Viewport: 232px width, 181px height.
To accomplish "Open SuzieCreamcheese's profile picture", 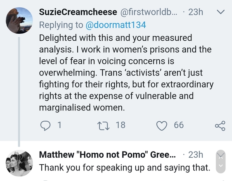I will pos(19,21).
